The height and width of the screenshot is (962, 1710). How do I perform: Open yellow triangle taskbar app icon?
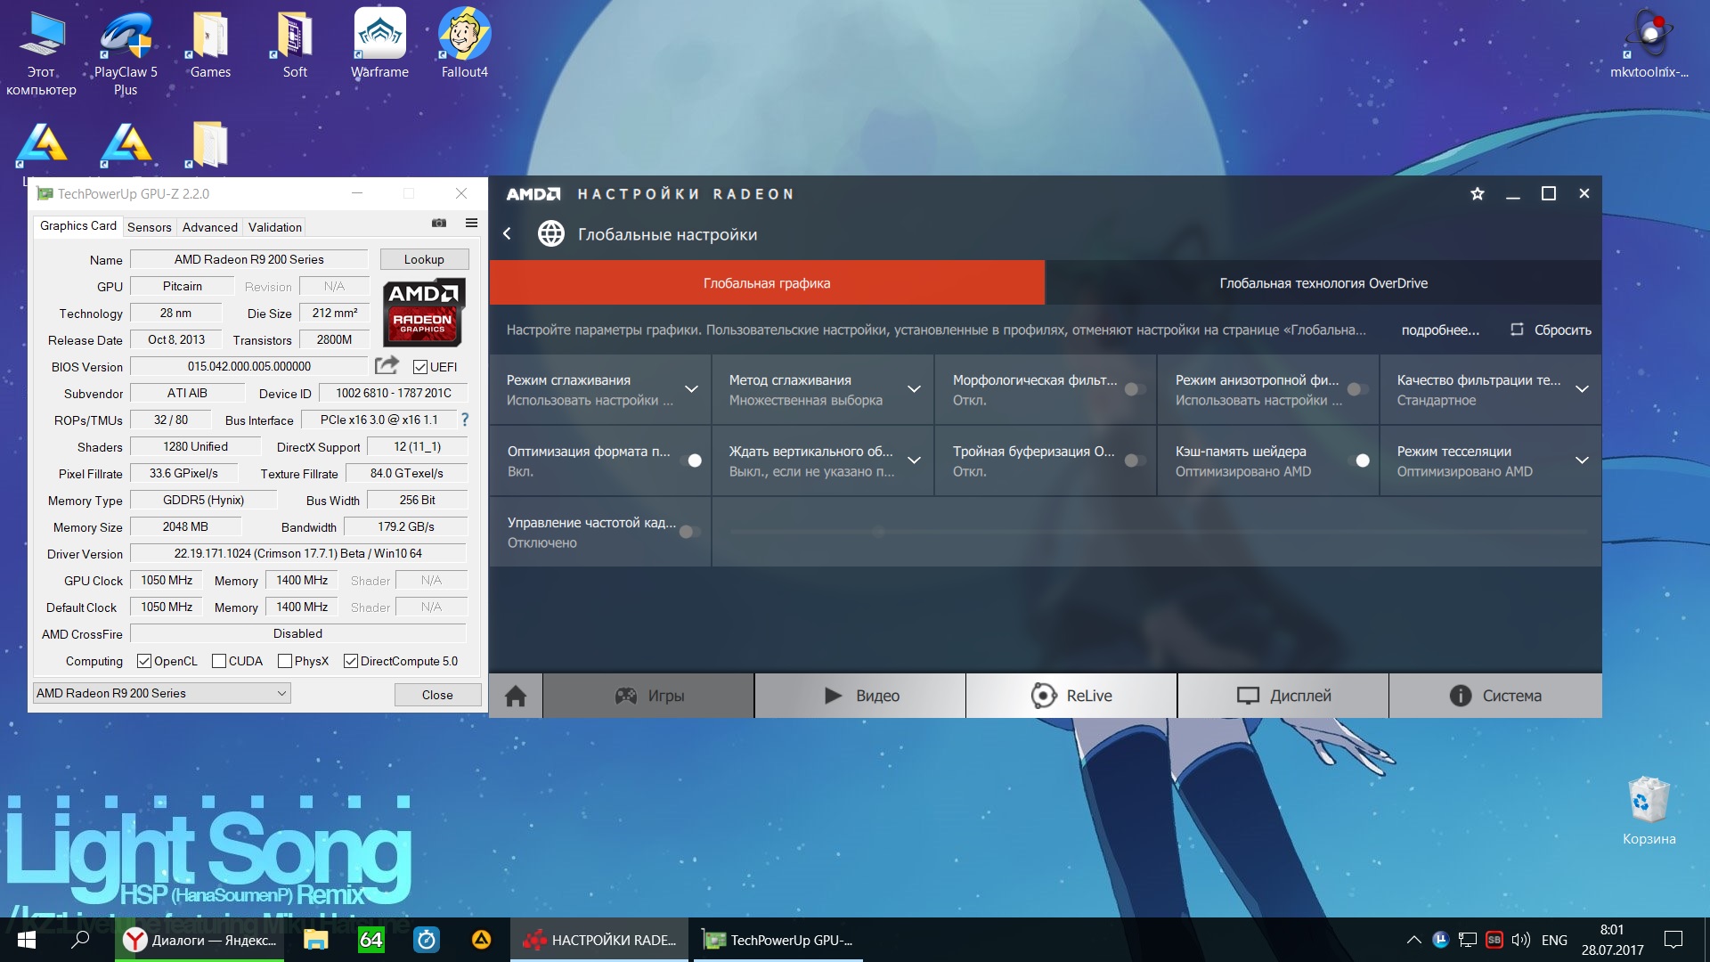[481, 940]
